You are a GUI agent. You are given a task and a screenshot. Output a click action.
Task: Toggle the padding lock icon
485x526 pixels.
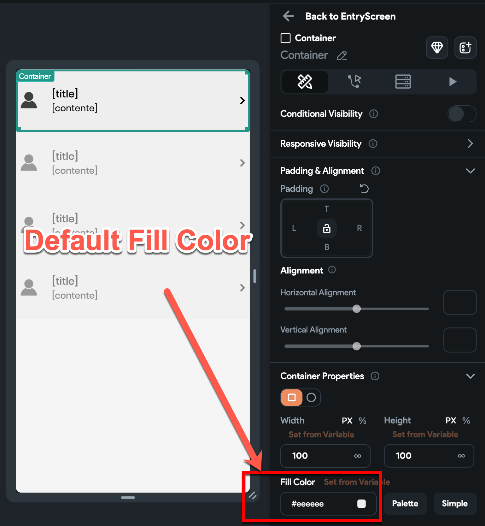pos(327,228)
